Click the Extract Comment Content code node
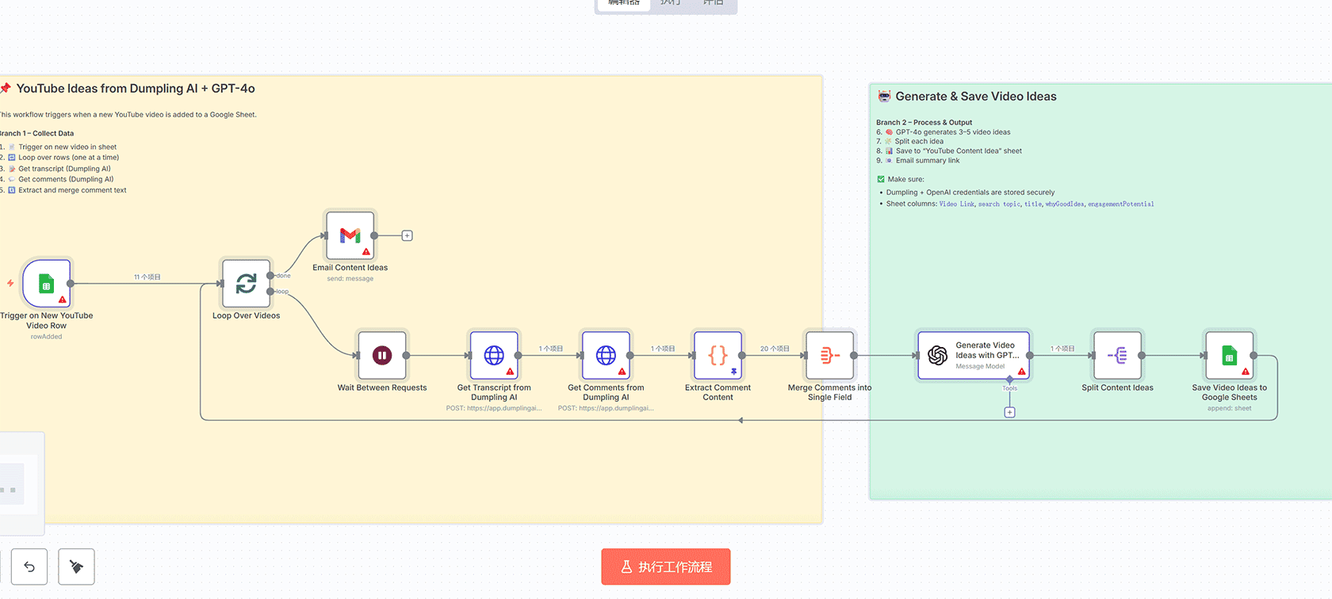This screenshot has height=599, width=1332. point(718,356)
